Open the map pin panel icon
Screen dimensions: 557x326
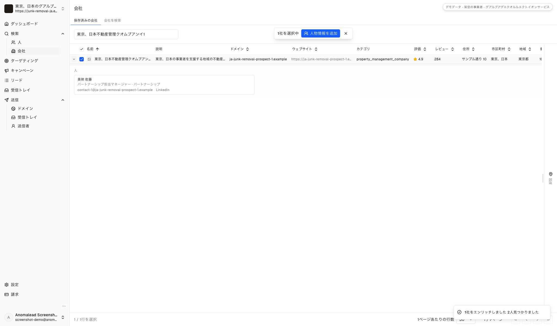[x=550, y=174]
